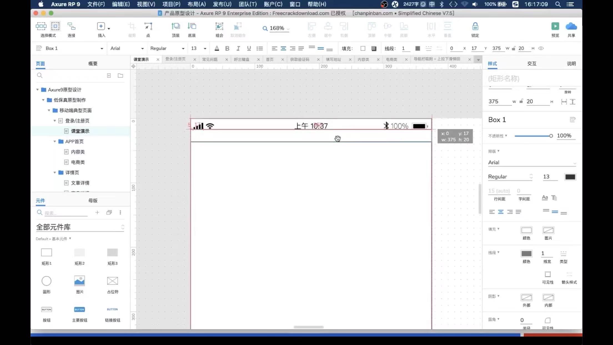This screenshot has height=345, width=613.
Task: Open the 母版 (Masters) tab
Action: pos(93,201)
